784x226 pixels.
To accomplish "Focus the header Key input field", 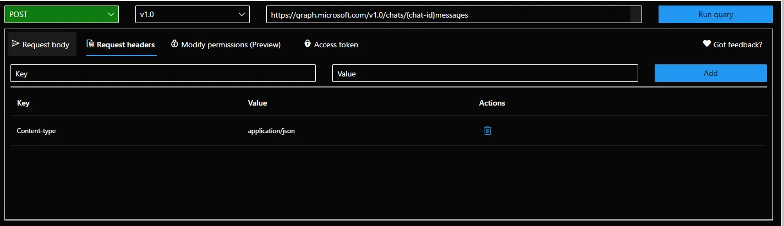I will [163, 73].
